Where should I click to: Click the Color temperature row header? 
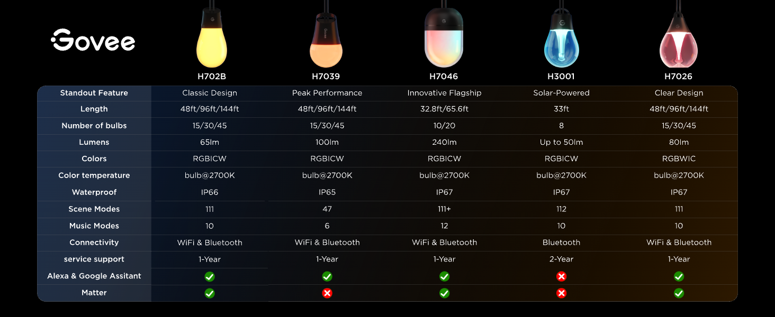94,175
